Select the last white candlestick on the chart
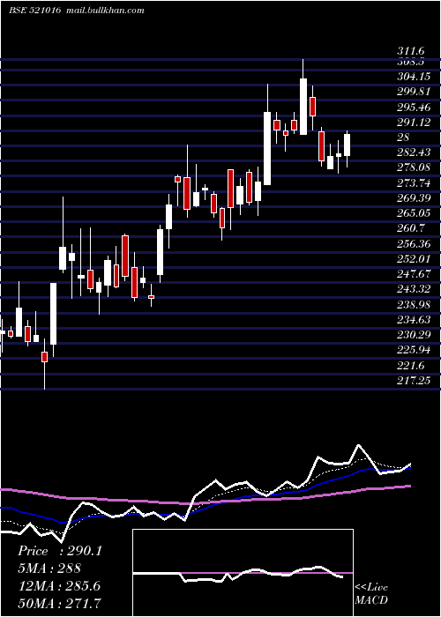This screenshot has height=617, width=441. (347, 145)
